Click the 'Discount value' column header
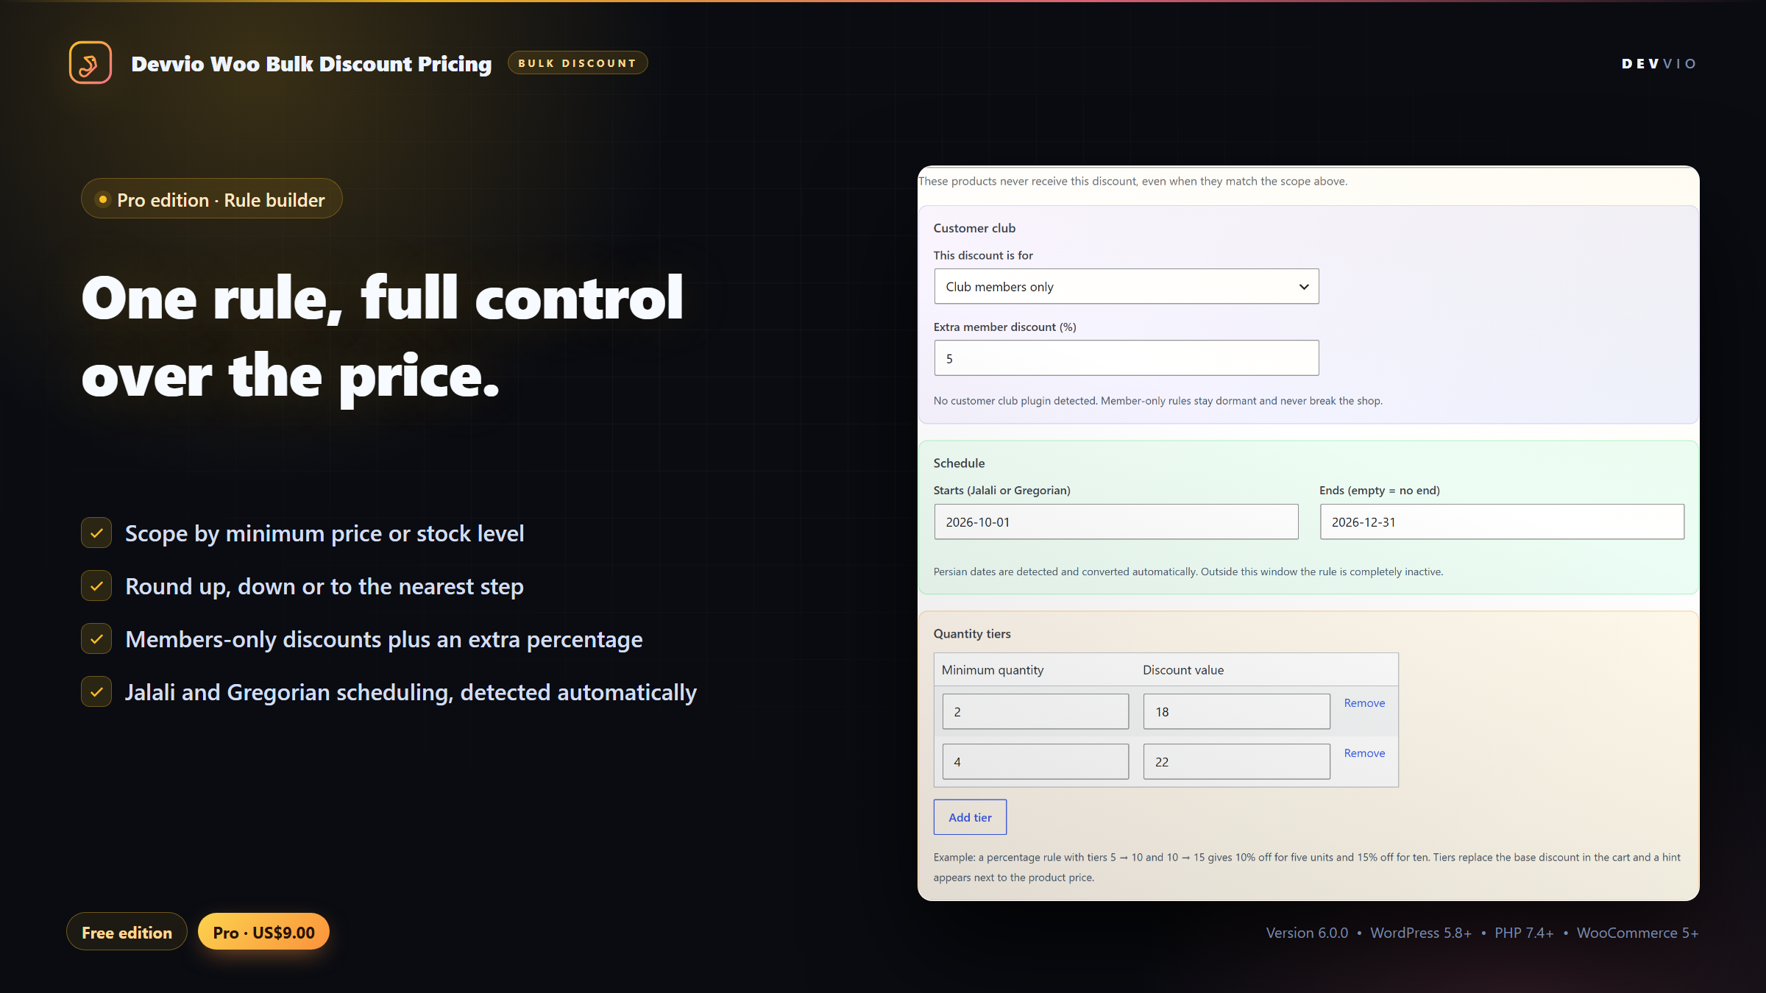This screenshot has height=993, width=1766. [1183, 670]
